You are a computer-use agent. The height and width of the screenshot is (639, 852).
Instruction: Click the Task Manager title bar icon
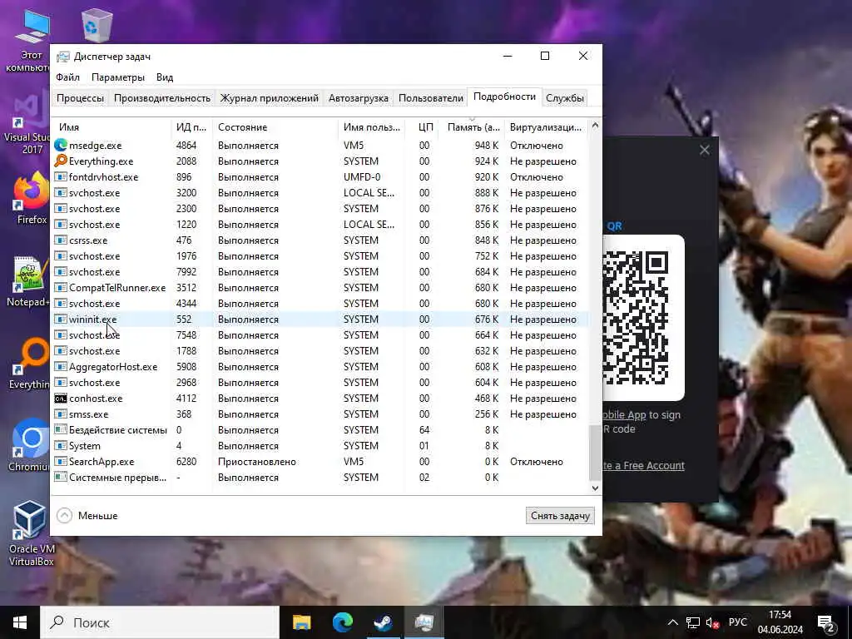[x=63, y=57]
